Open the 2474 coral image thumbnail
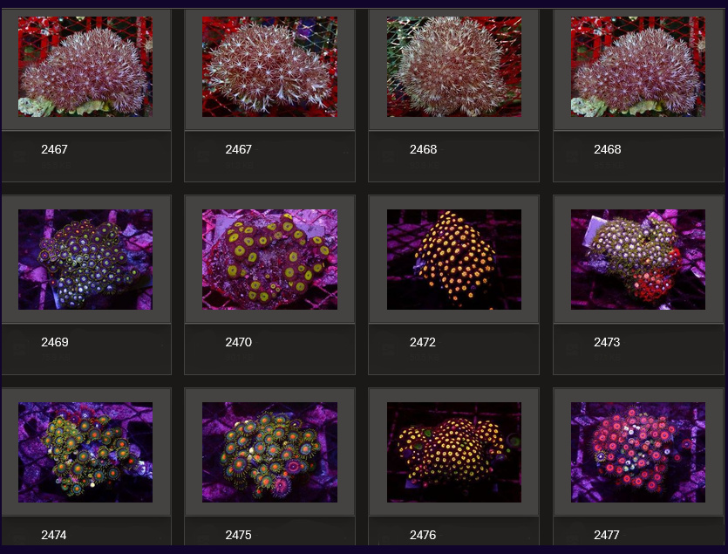The width and height of the screenshot is (728, 554). (85, 452)
